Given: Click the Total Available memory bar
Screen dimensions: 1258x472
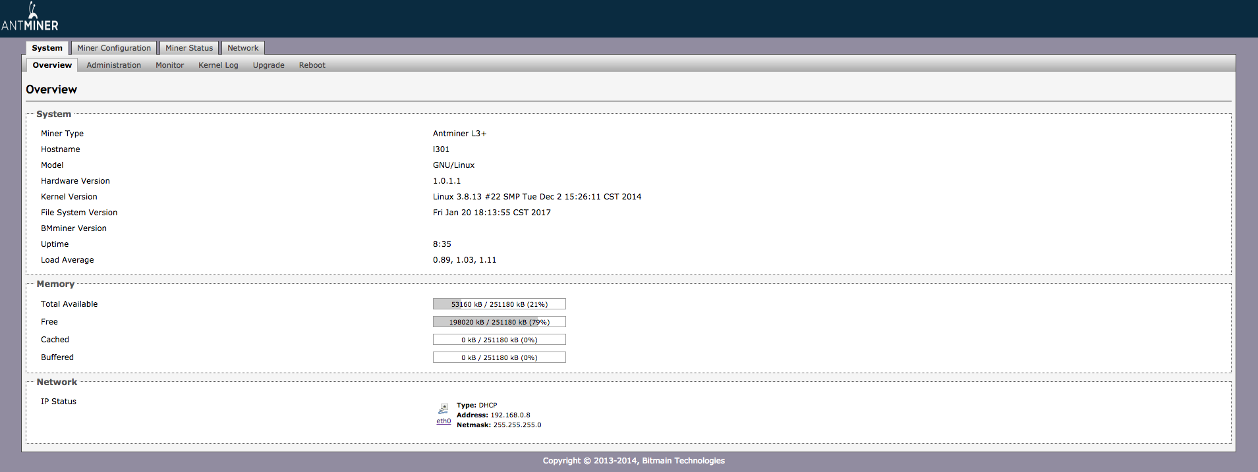Looking at the screenshot, I should [499, 304].
